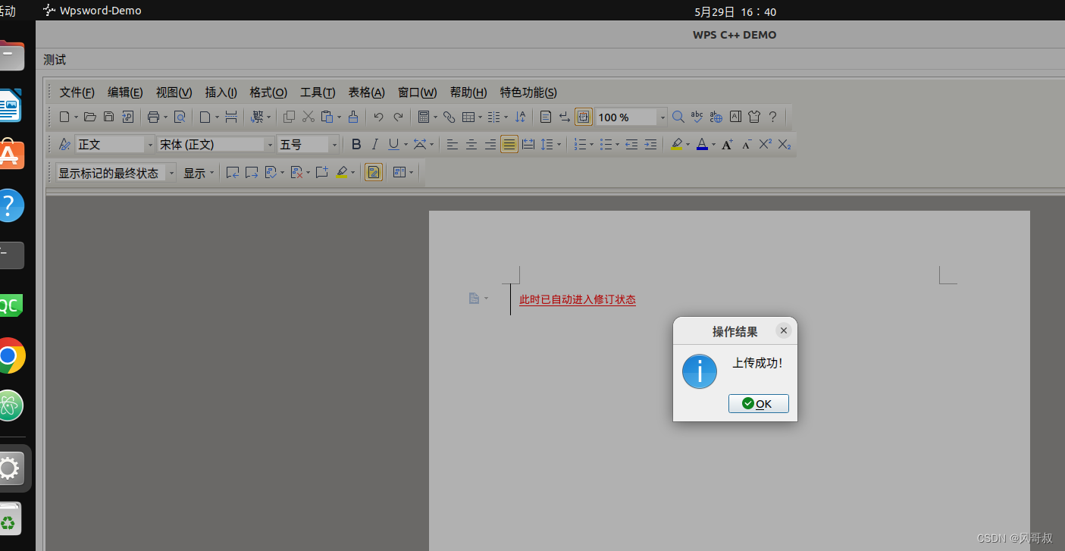Screen dimensions: 1065x551
Task: Align text left
Action: click(453, 144)
